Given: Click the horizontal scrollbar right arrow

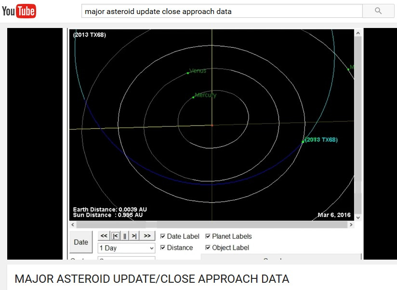Looking at the screenshot, I should [x=351, y=224].
